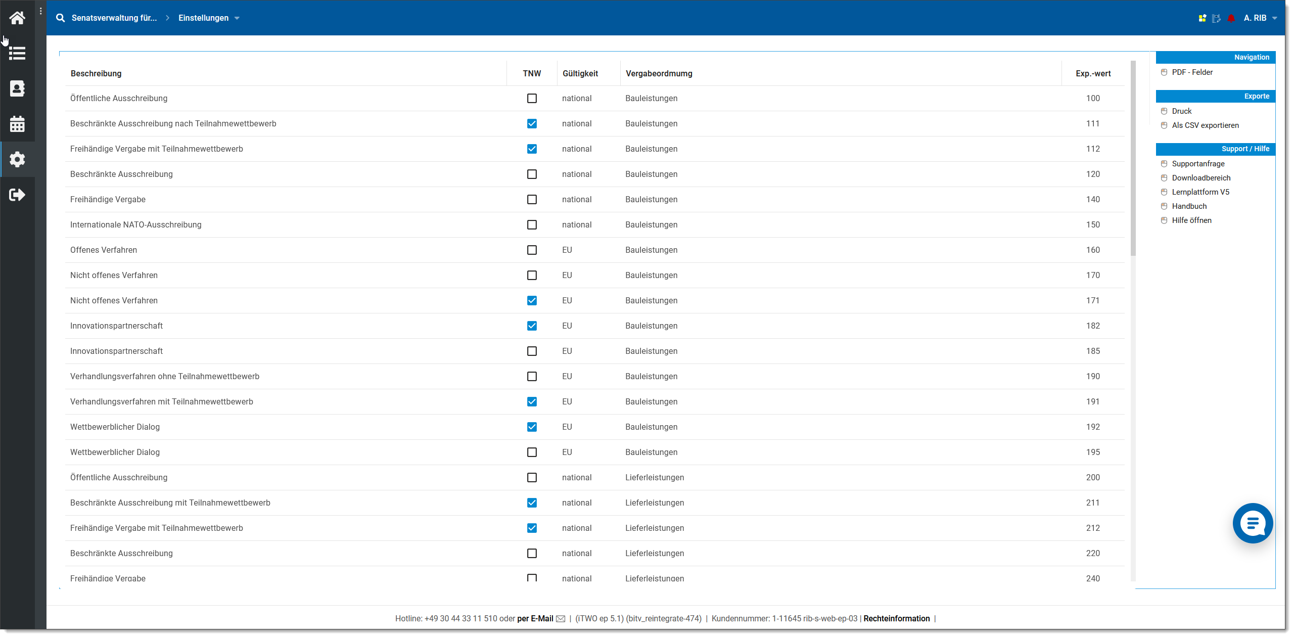The image size is (1293, 637).
Task: Click the yellow widgets icon
Action: (1203, 18)
